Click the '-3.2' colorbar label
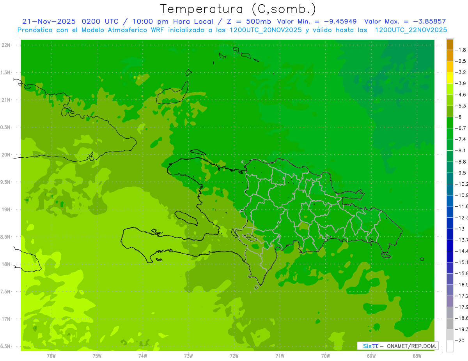Viewport: 468px width, 361px height. tap(461, 72)
